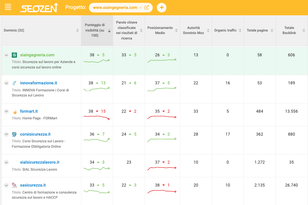Expand the innovaformazione.it row

coord(6,83)
